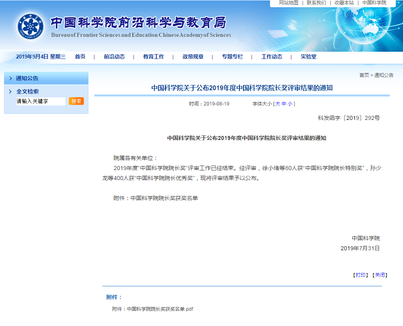Click the keyword search input field
403x326 pixels.
(40, 101)
